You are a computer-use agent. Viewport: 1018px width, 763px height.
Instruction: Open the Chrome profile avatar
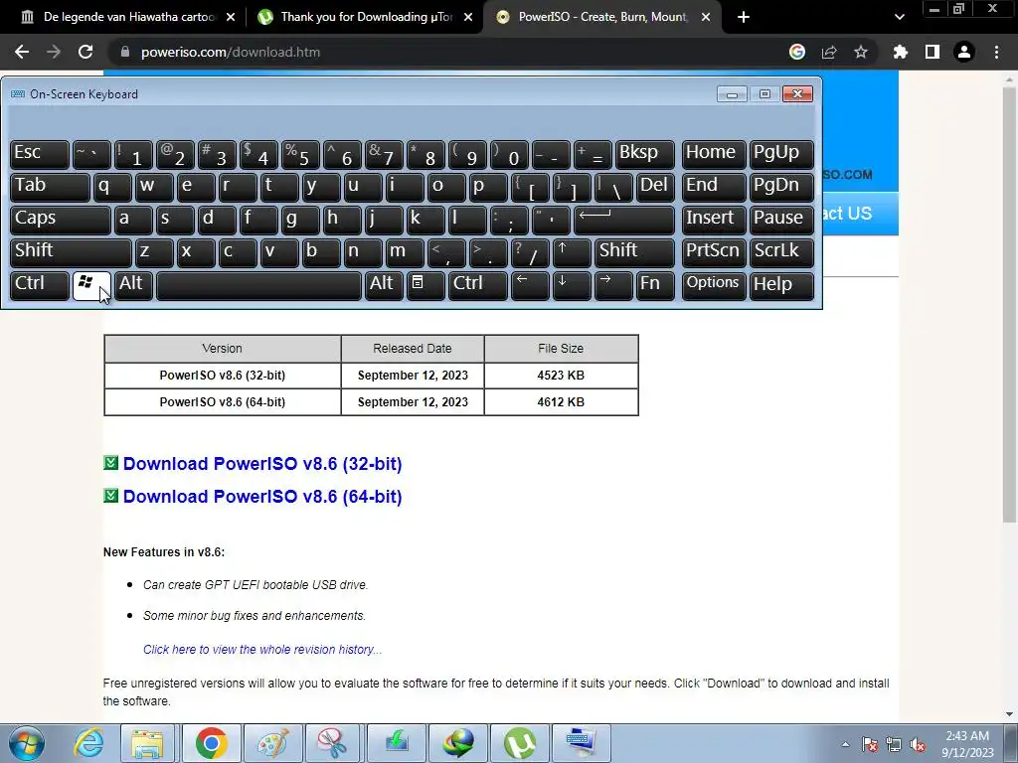pyautogui.click(x=964, y=52)
